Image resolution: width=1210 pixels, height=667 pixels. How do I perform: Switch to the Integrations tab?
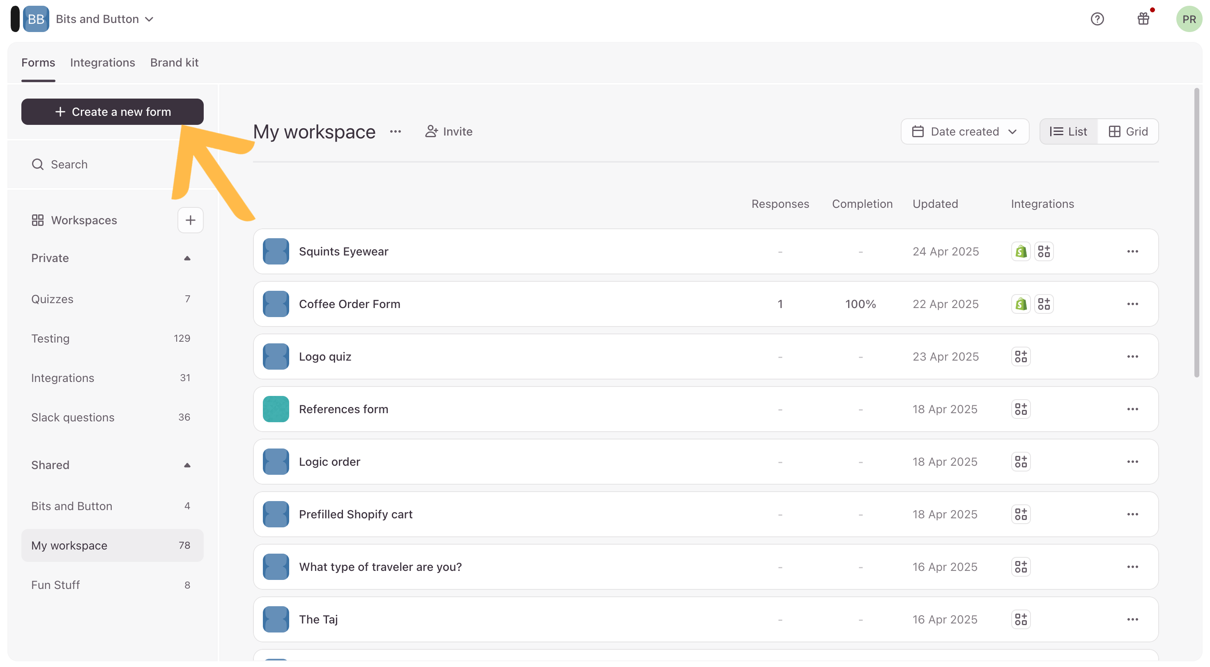[x=102, y=62]
